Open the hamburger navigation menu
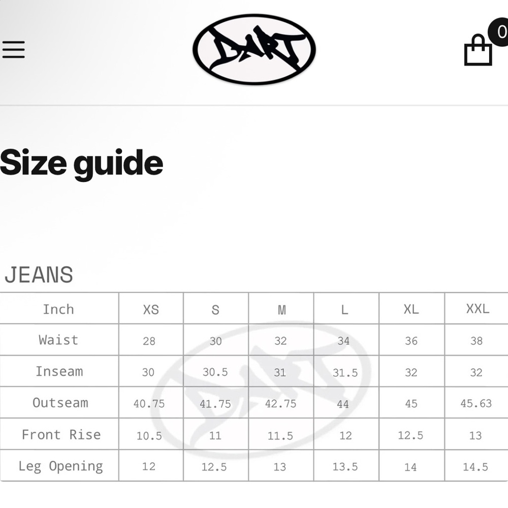The height and width of the screenshot is (508, 508). [13, 49]
